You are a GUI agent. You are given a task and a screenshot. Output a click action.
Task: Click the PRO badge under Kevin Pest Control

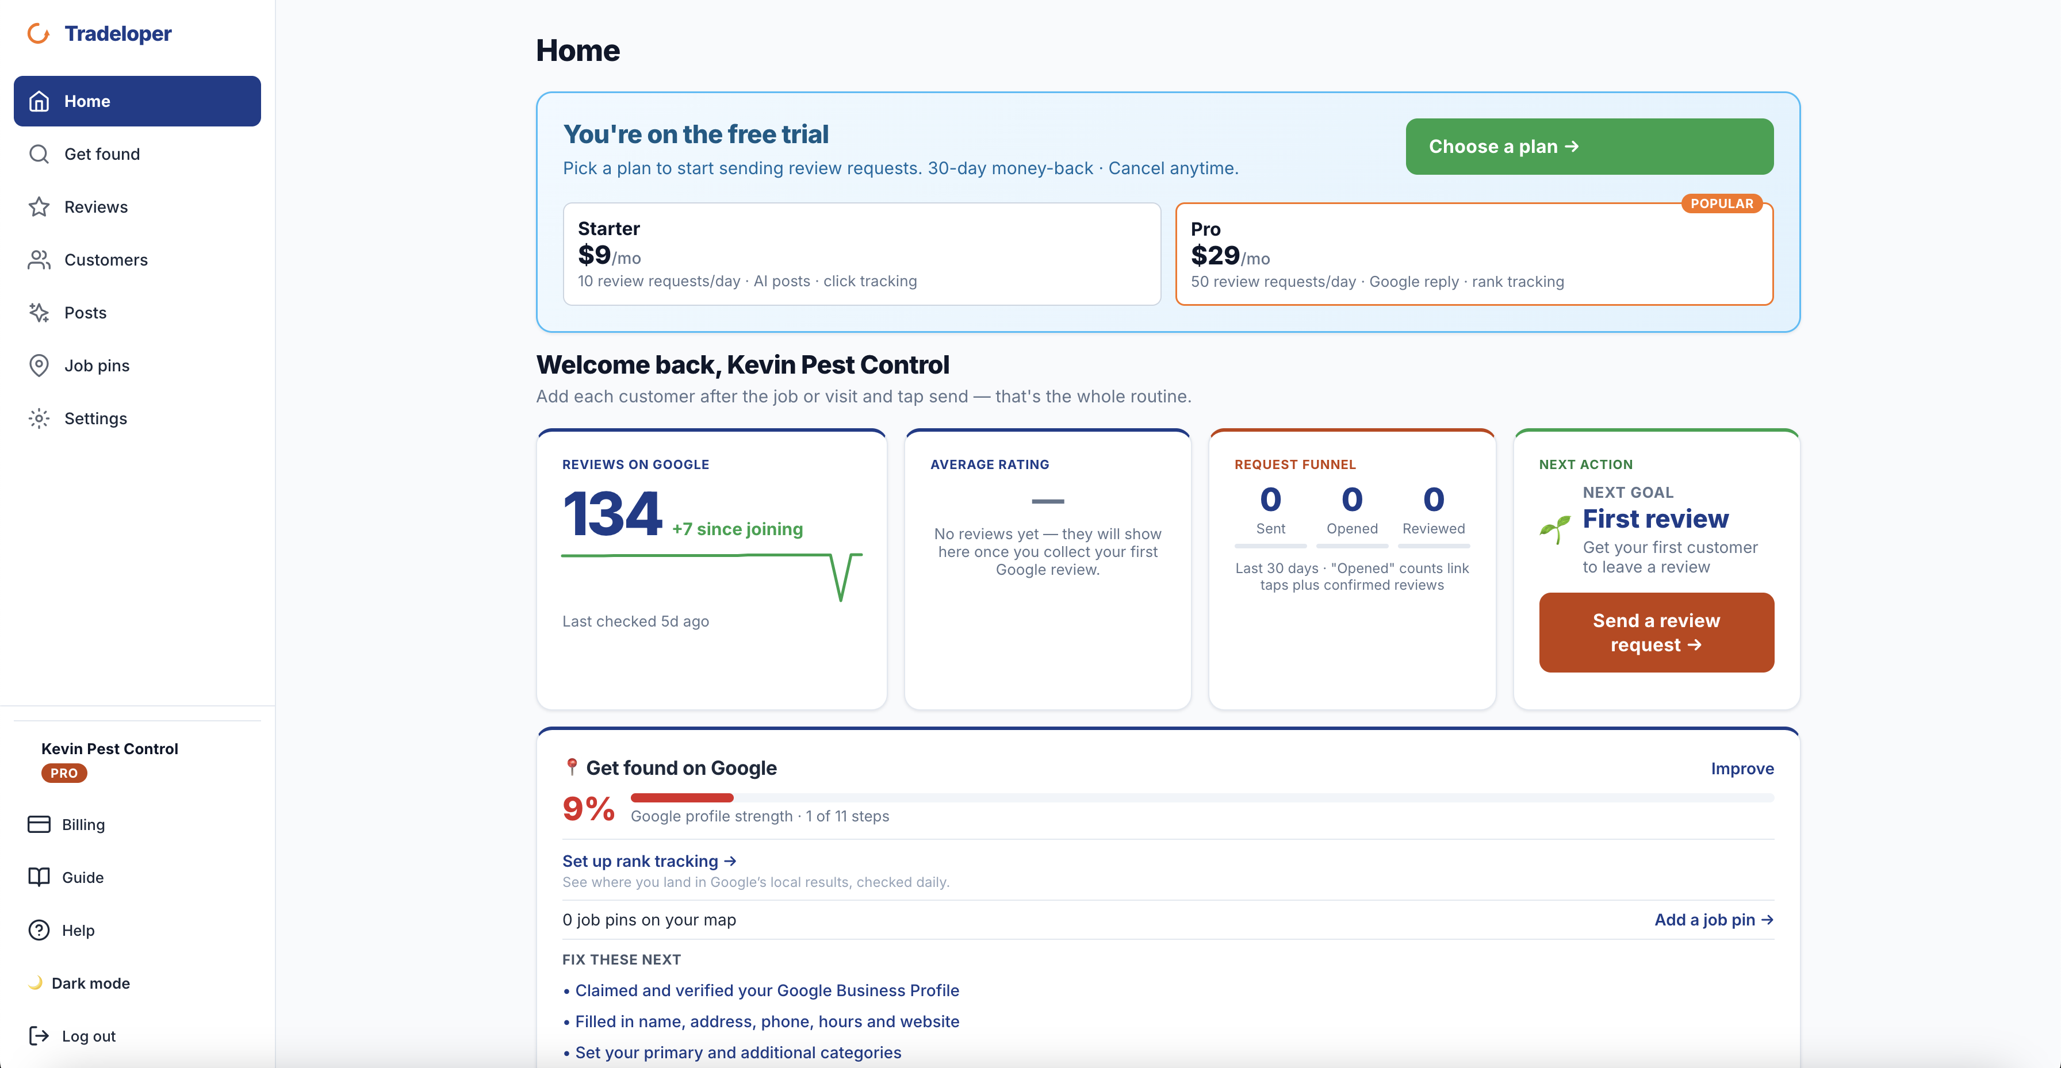(x=64, y=774)
